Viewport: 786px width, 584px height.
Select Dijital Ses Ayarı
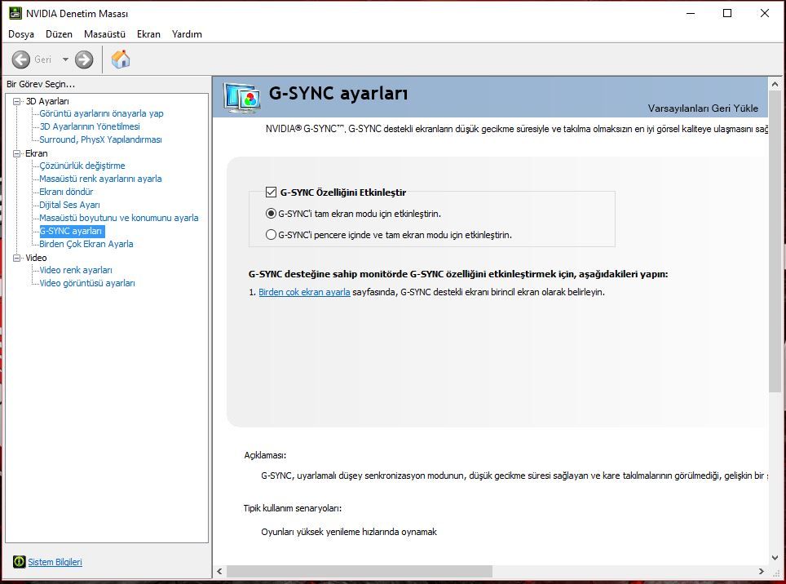(x=69, y=205)
